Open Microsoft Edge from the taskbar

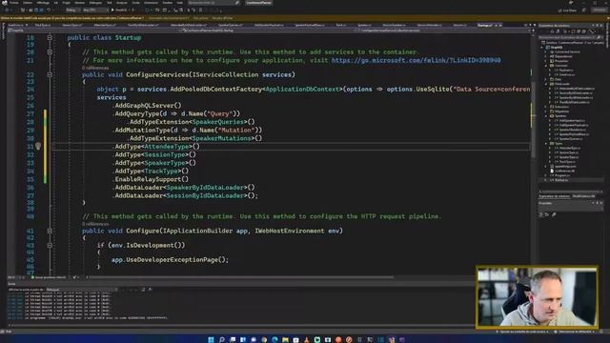tap(274, 339)
